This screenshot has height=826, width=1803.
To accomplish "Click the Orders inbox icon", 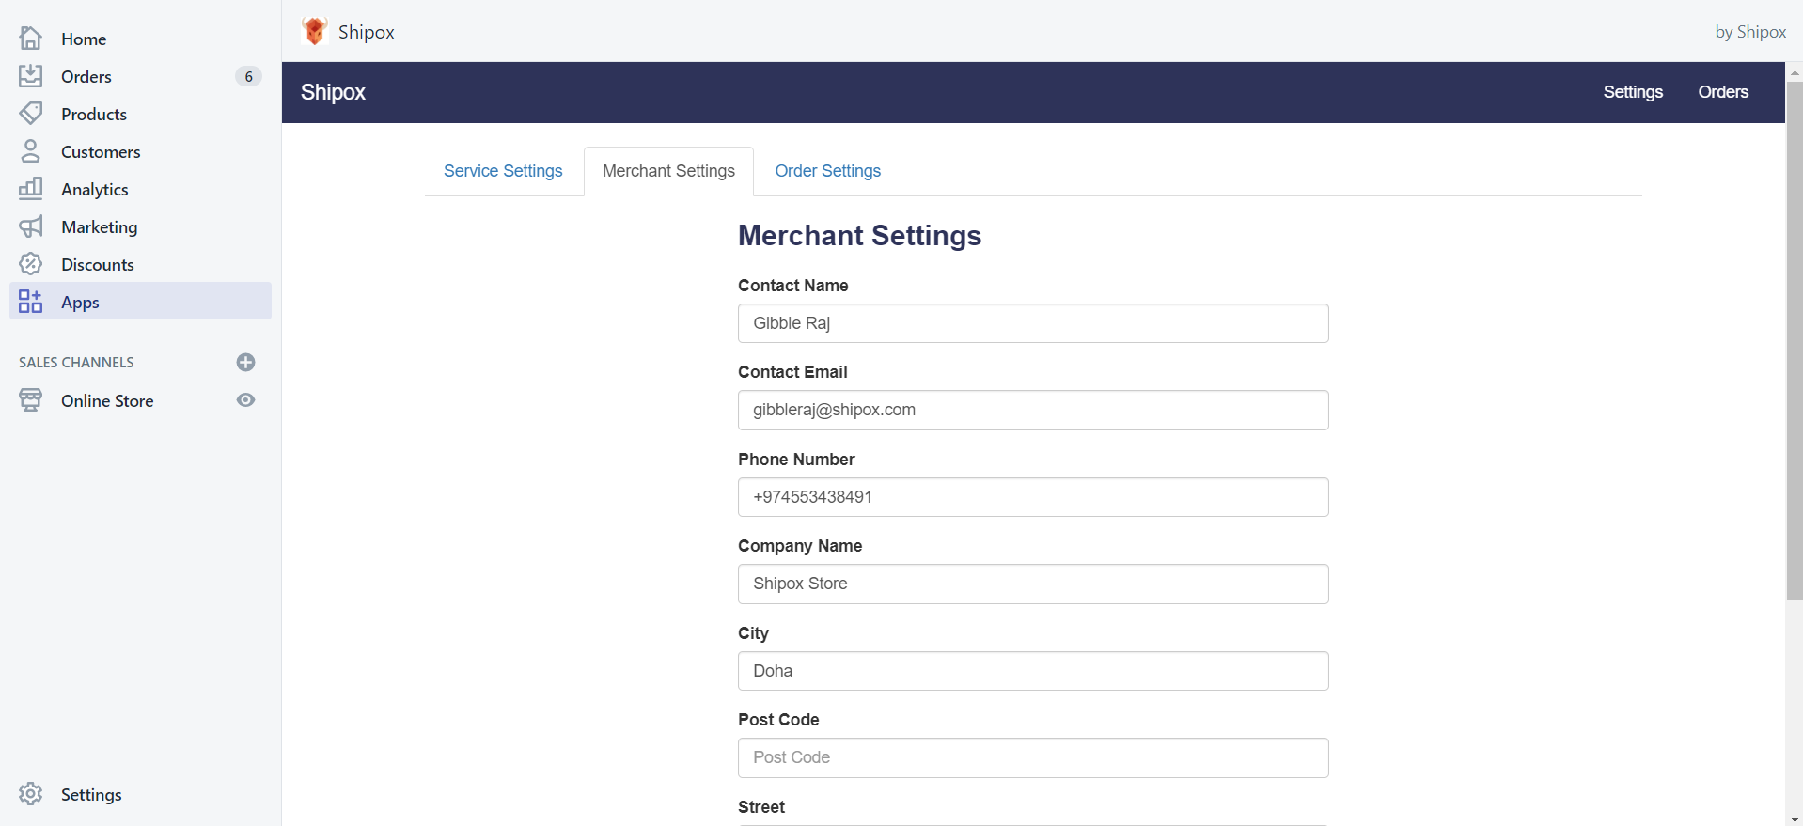I will tap(30, 76).
